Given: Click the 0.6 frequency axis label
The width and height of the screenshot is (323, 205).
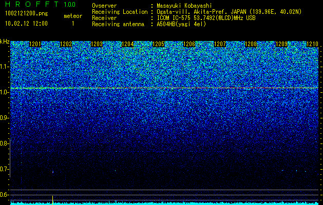Looking at the screenshot, I should click(4, 195).
